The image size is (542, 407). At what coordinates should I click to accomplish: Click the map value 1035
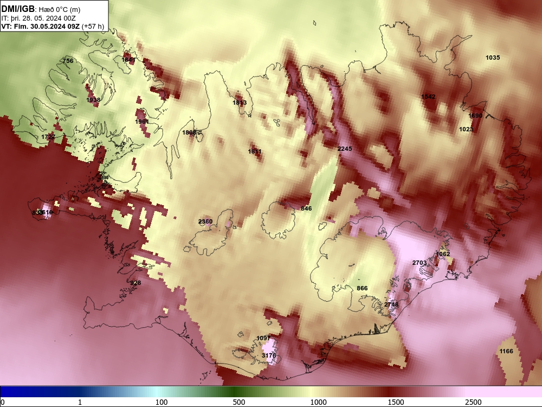[493, 58]
